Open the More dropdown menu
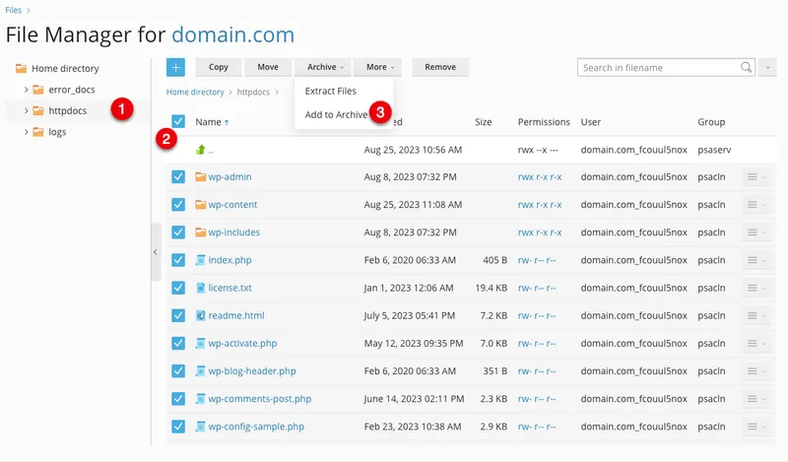The image size is (788, 462). pyautogui.click(x=381, y=67)
